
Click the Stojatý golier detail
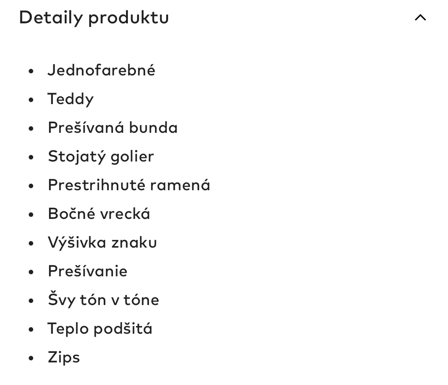pos(101,157)
